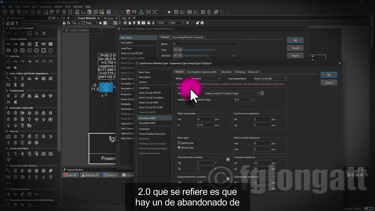Click the Undo icon in main toolbar
The height and width of the screenshot is (211, 375).
pos(134,12)
